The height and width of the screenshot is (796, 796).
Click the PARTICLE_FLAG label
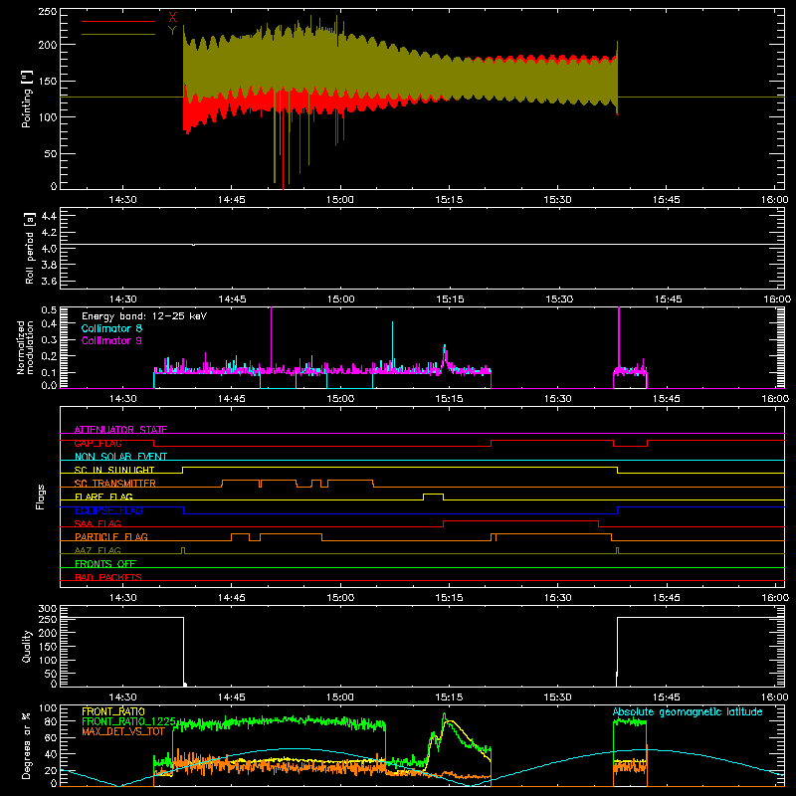pos(111,536)
